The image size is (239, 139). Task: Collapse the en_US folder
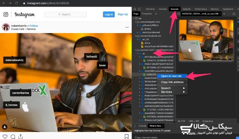(x=137, y=39)
